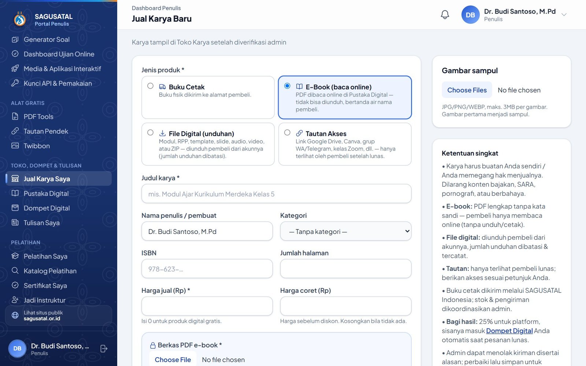Click the rocket icon for Media & Aplikasi Interaktif
Screen dimensions: 586x366
coord(15,68)
